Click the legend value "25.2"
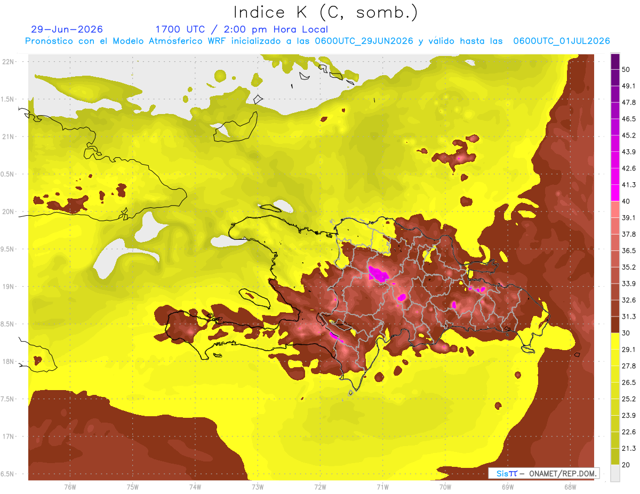Screen dimensions: 640x494 click(x=629, y=399)
